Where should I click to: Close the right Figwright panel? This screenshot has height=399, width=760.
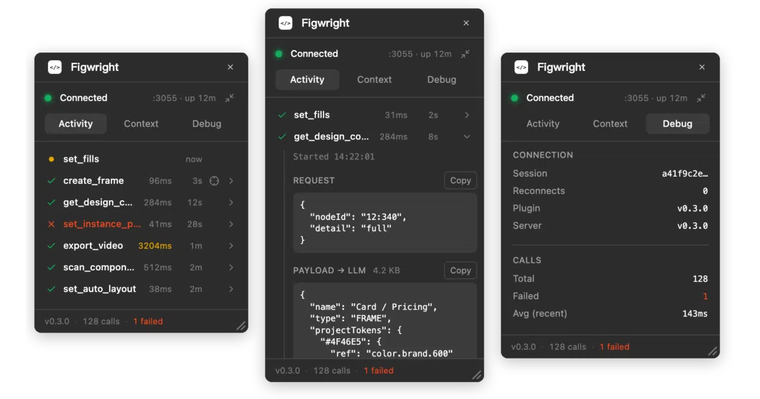(702, 67)
